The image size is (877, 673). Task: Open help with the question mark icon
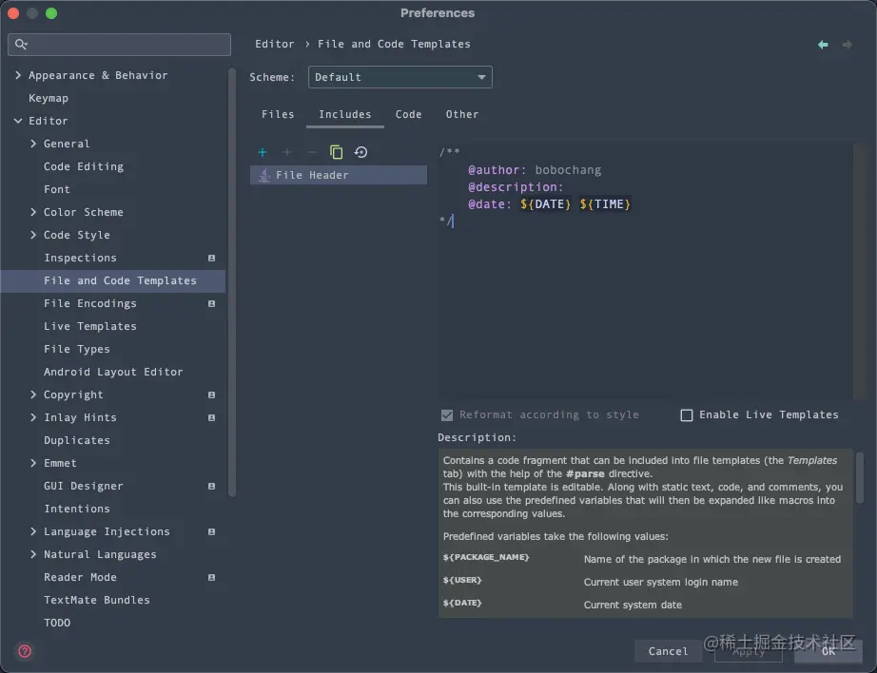(x=25, y=651)
